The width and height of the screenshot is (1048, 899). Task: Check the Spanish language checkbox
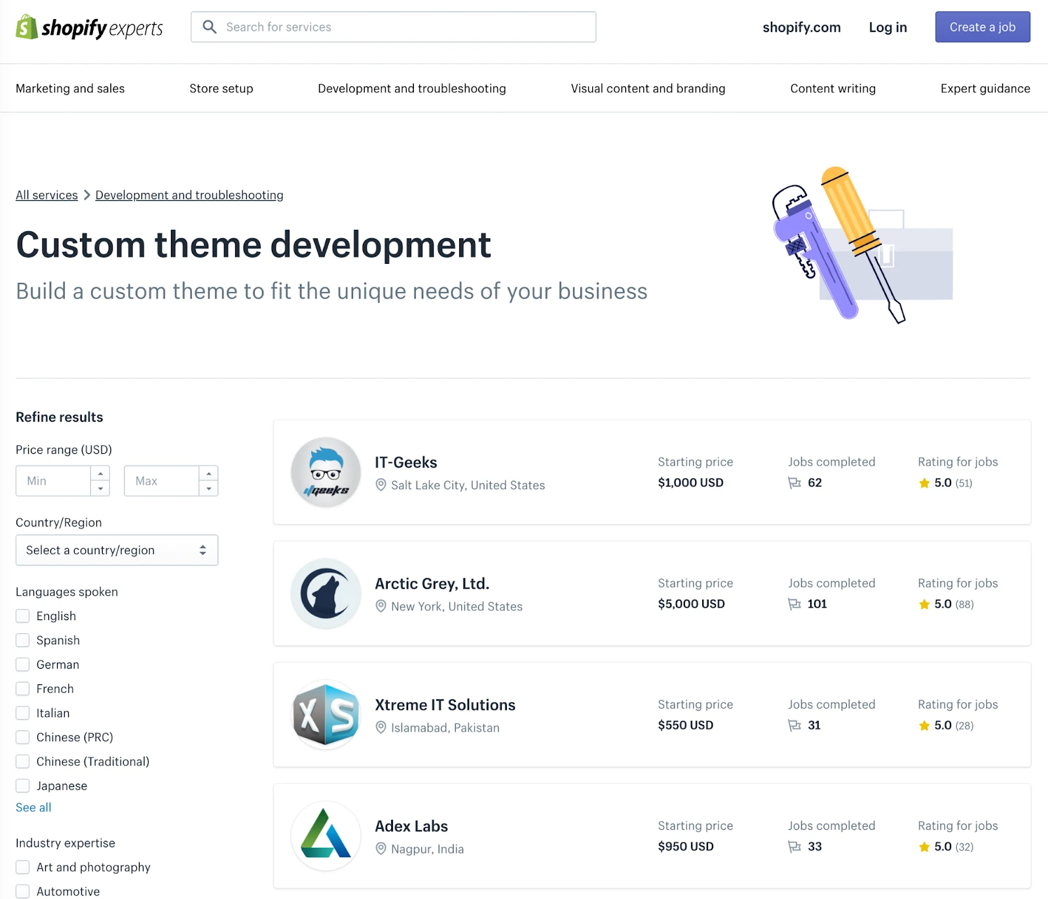(x=23, y=640)
